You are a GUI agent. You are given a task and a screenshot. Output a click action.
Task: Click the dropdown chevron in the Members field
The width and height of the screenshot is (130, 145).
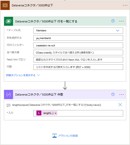tap(118, 31)
